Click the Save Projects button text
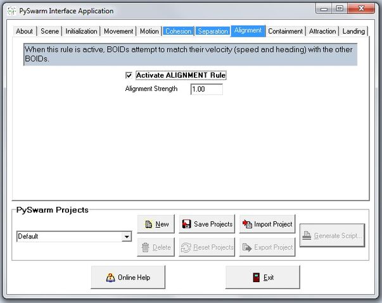Viewport: 382px width, 303px height. (213, 224)
